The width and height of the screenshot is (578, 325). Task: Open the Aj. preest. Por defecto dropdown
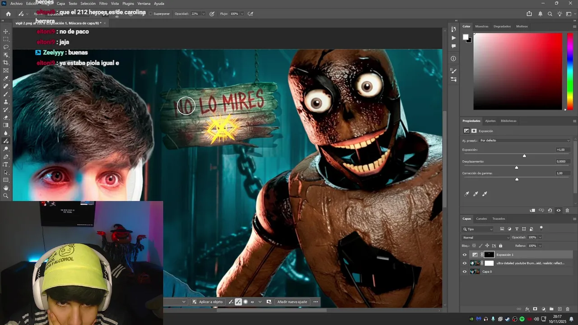[525, 140]
